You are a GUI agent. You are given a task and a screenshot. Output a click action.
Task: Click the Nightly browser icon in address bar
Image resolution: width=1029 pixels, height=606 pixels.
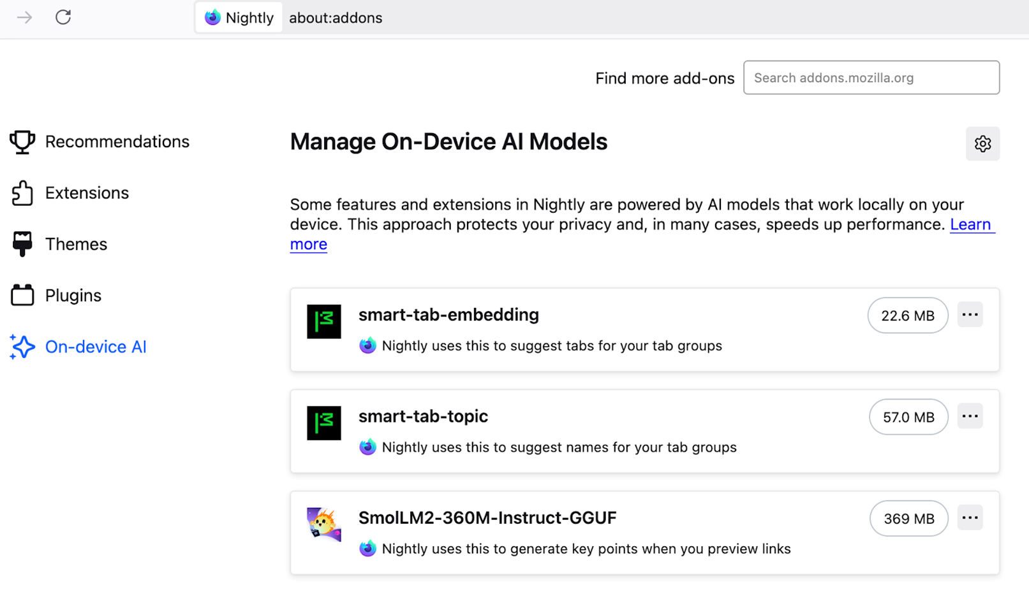pyautogui.click(x=212, y=17)
